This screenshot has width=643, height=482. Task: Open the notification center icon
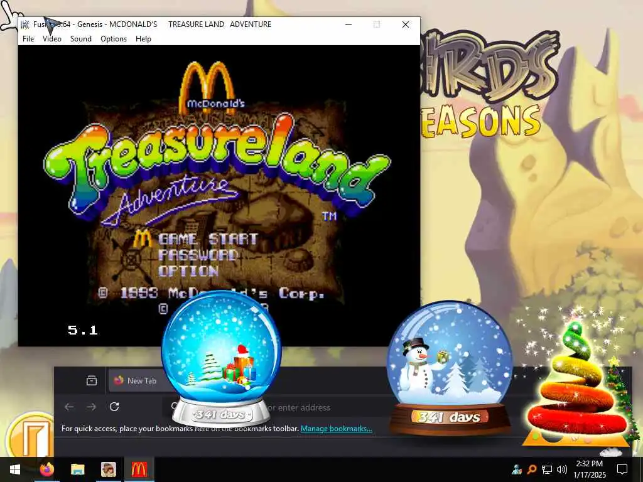tap(622, 469)
